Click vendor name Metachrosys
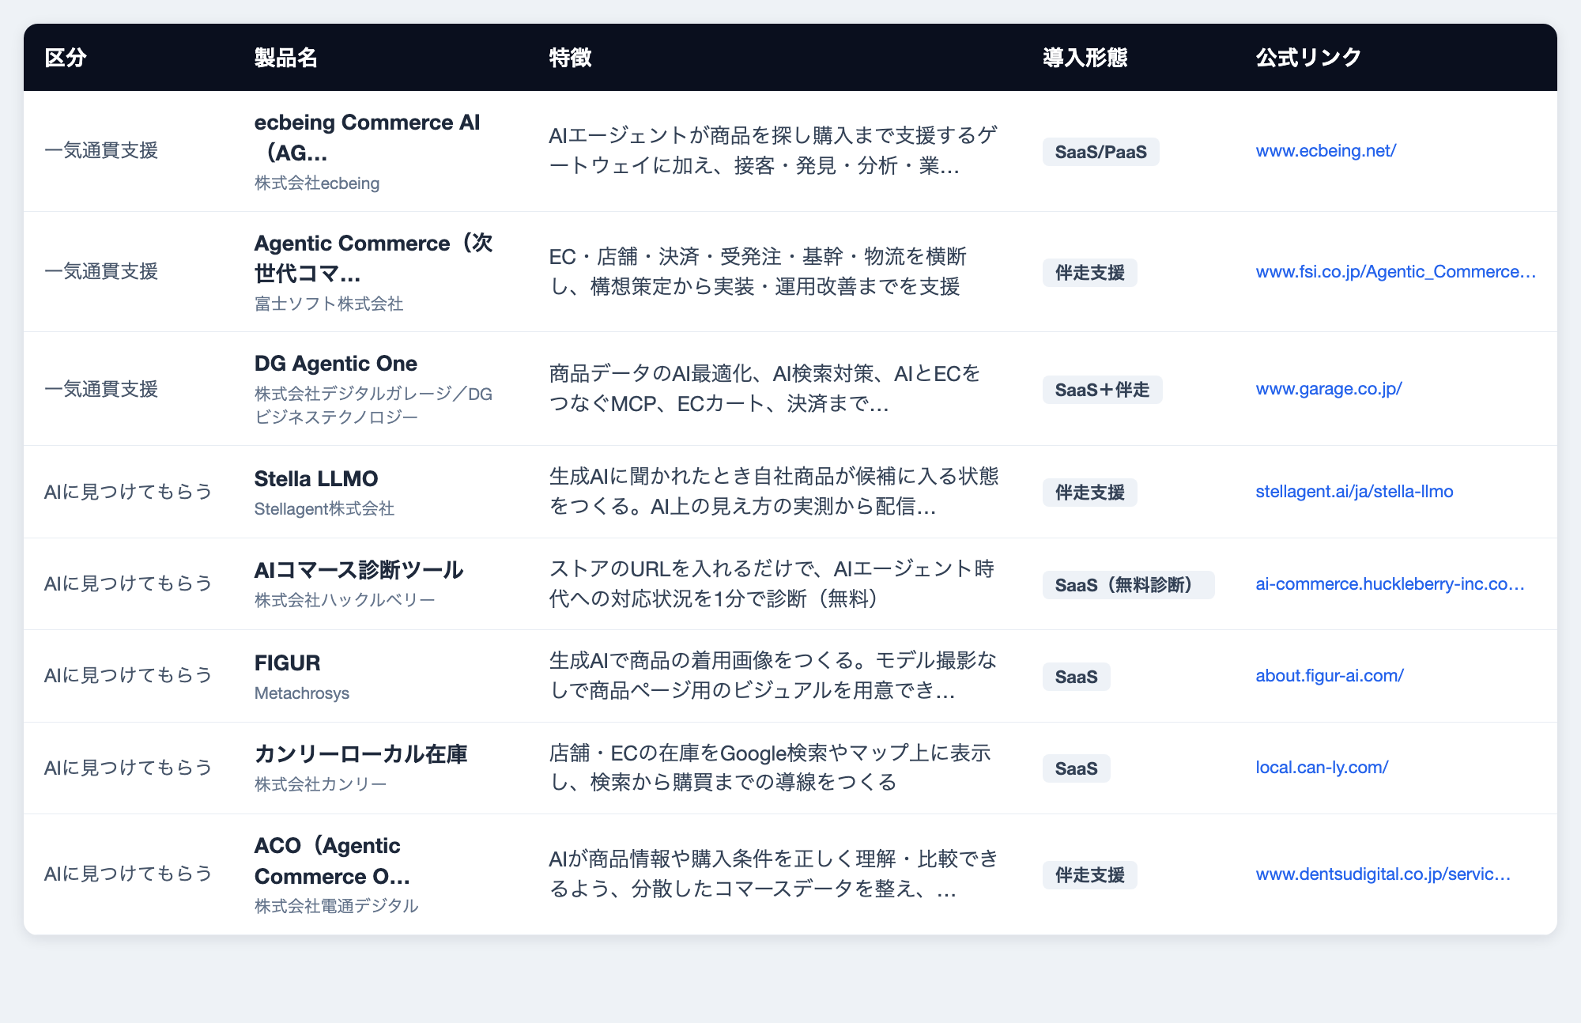Viewport: 1581px width, 1023px height. [301, 693]
